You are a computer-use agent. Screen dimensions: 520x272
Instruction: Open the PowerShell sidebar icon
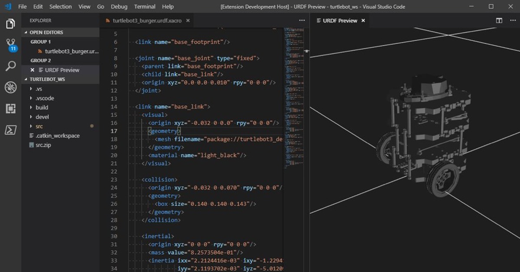pyautogui.click(x=10, y=130)
